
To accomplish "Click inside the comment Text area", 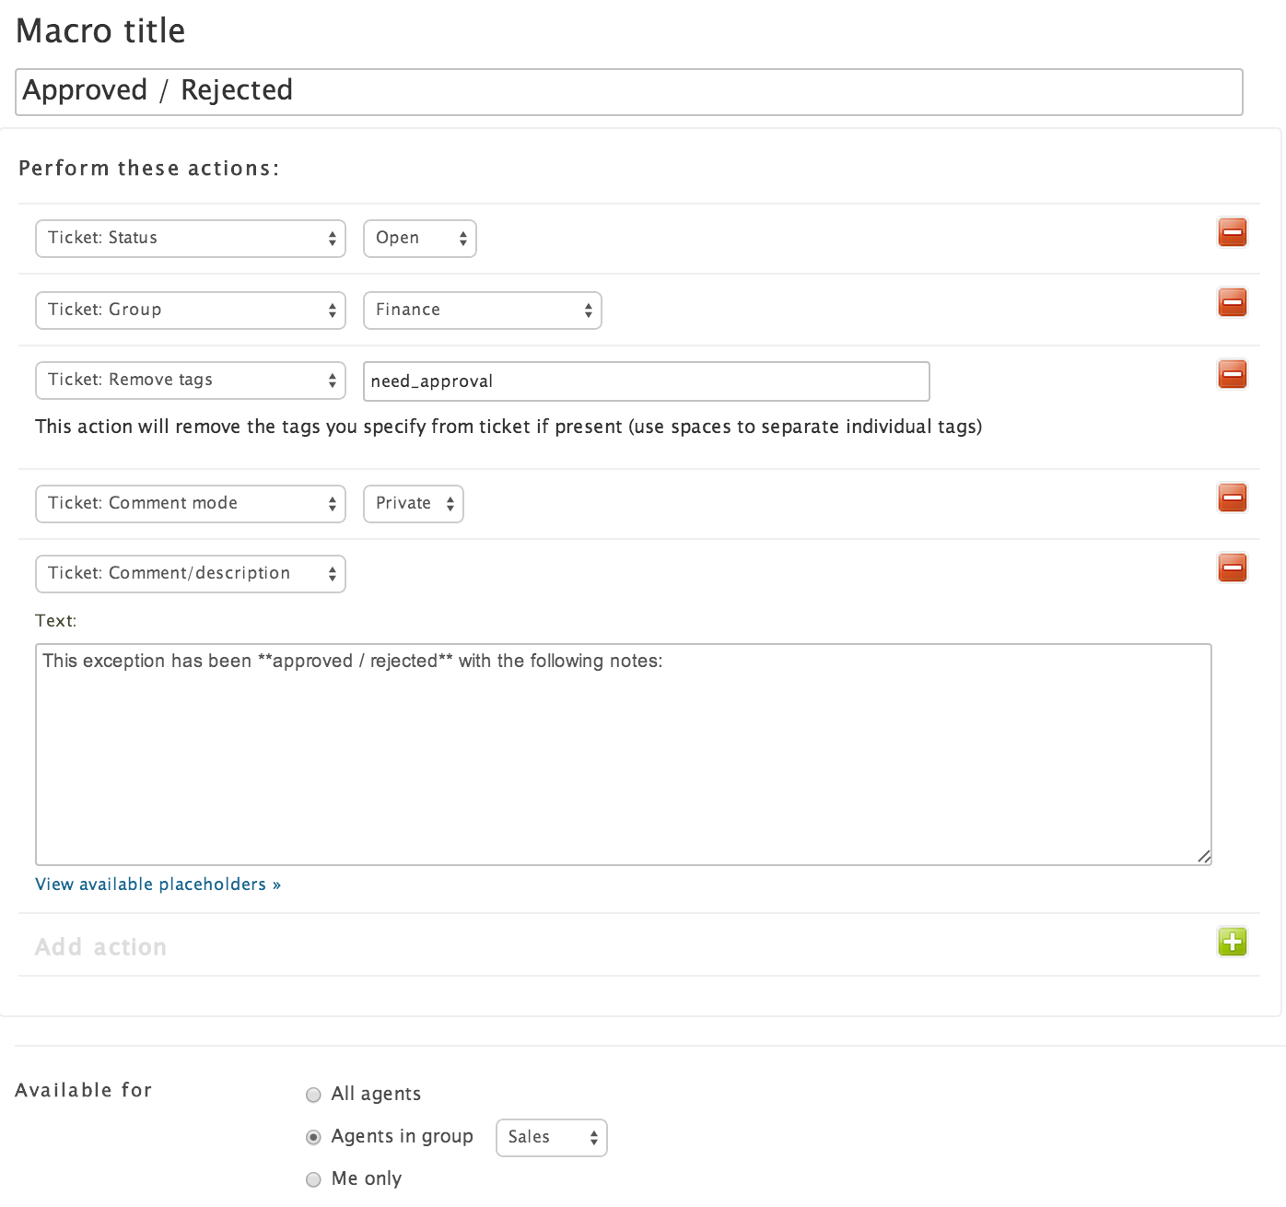I will (x=623, y=754).
